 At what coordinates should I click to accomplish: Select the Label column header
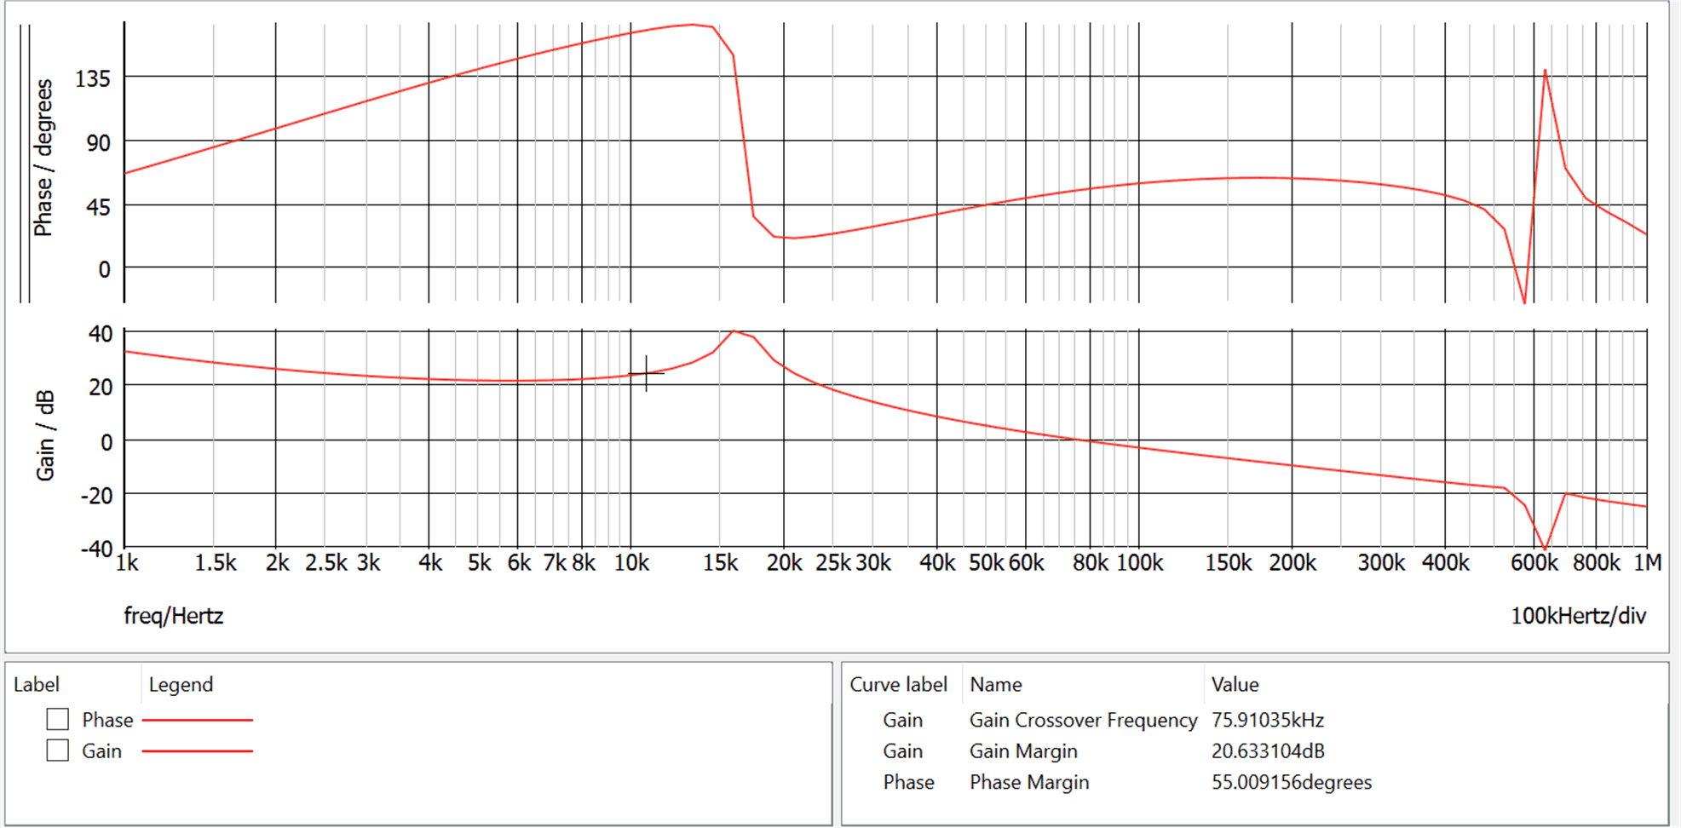37,685
